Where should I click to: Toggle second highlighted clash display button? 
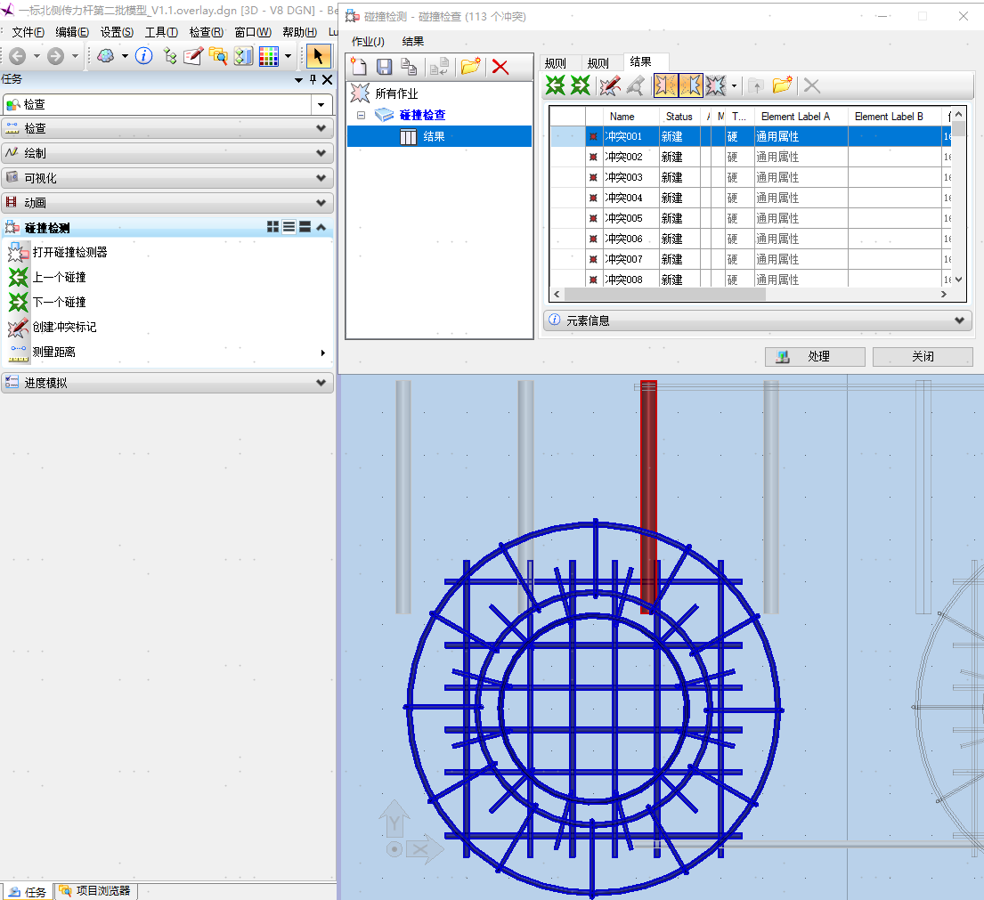(x=690, y=85)
